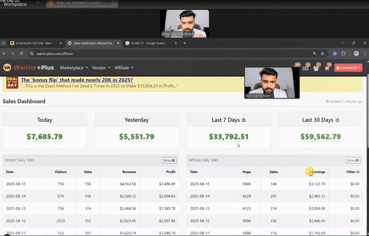Click the people/partners icon in navbar
Screen dimensions: 369x236
coord(316,68)
